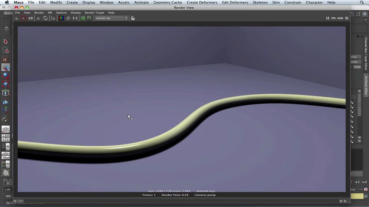Click the Remove Image icon

(90, 18)
